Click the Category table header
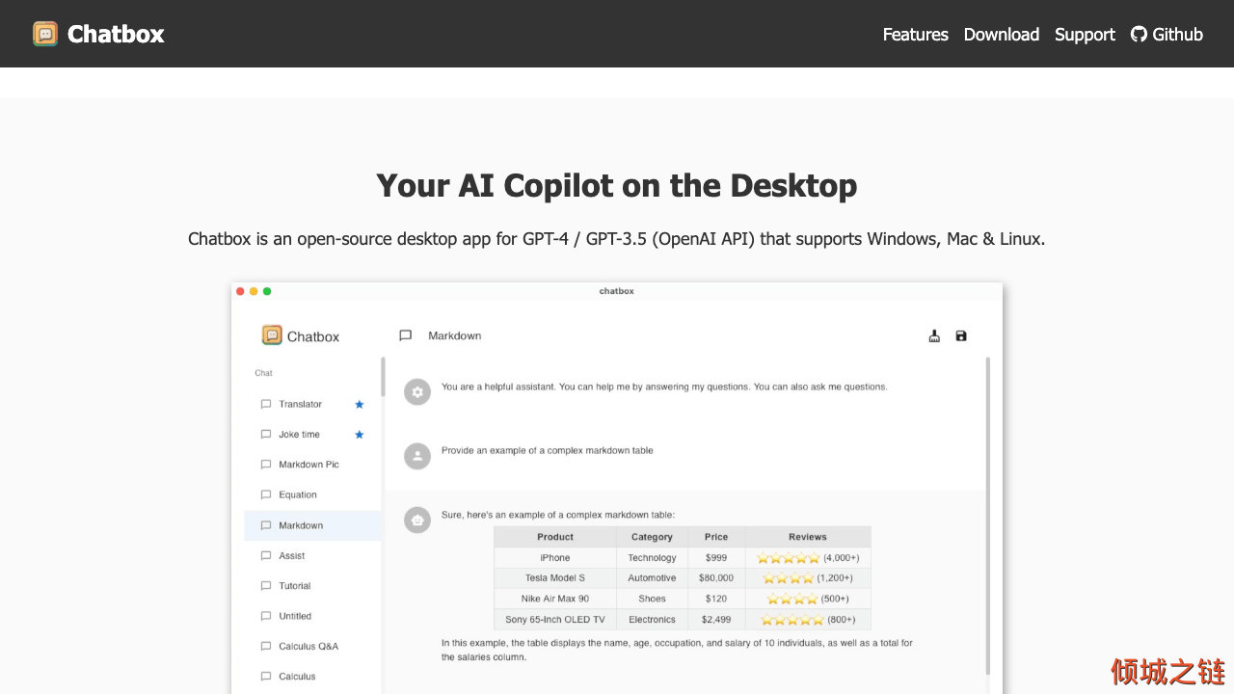The width and height of the screenshot is (1234, 694). 652,537
